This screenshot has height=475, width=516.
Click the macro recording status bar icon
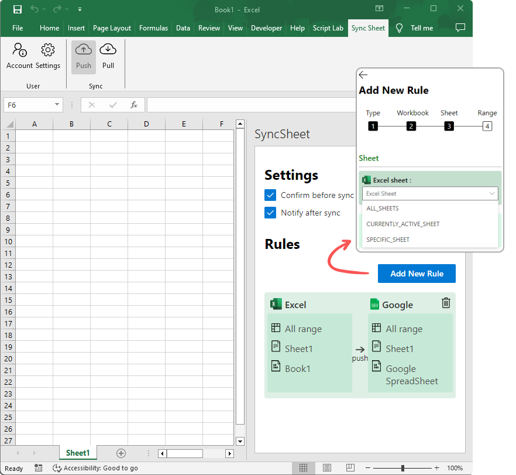[39, 468]
